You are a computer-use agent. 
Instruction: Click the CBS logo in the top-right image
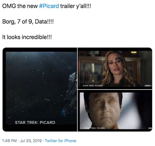(x=148, y=86)
